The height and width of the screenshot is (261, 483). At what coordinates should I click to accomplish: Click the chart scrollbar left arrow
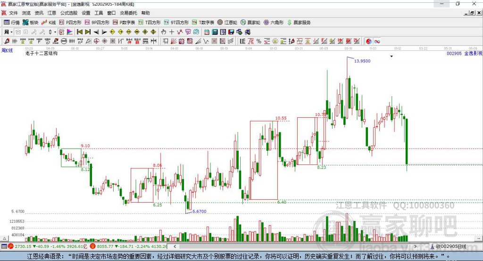tap(175, 246)
